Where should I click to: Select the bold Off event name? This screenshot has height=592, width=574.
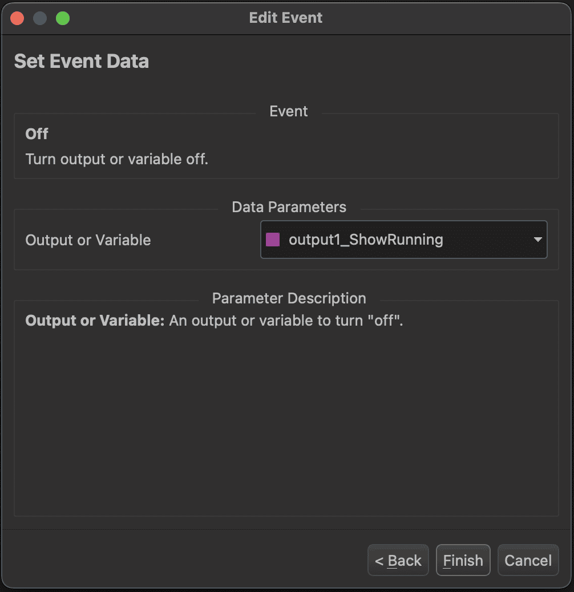[37, 134]
